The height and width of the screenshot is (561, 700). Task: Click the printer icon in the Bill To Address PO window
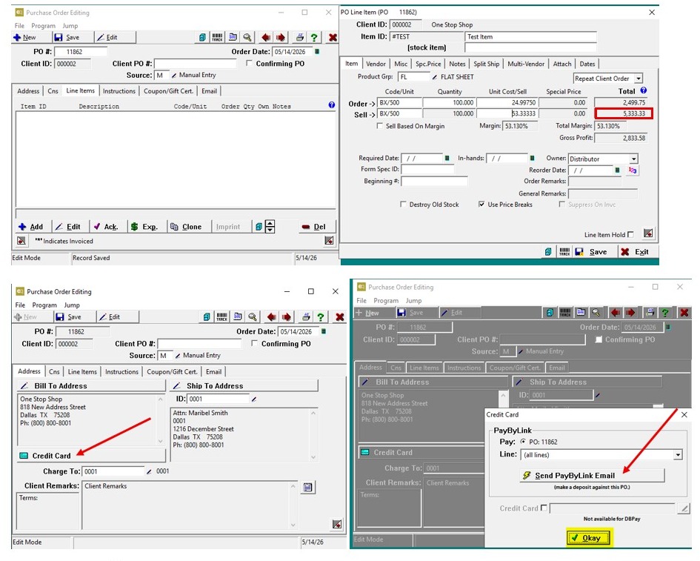tap(306, 317)
